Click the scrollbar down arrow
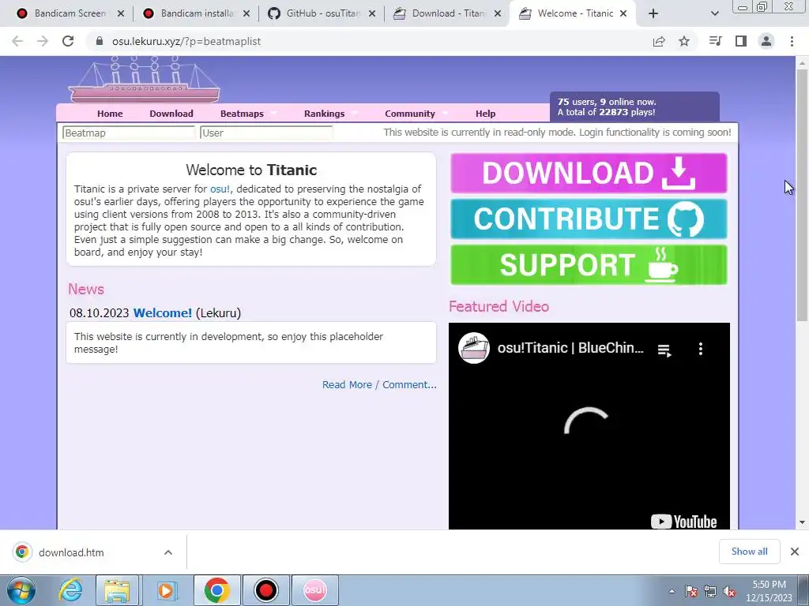The width and height of the screenshot is (809, 606). 802,522
